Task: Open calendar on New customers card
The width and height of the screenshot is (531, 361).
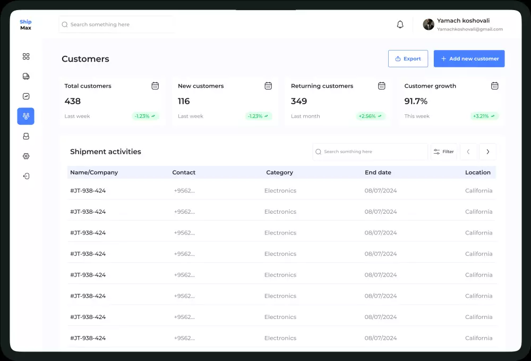Action: point(268,86)
